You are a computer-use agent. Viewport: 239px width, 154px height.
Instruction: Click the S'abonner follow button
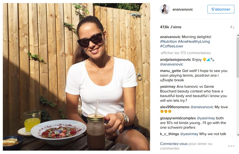pos(221,9)
